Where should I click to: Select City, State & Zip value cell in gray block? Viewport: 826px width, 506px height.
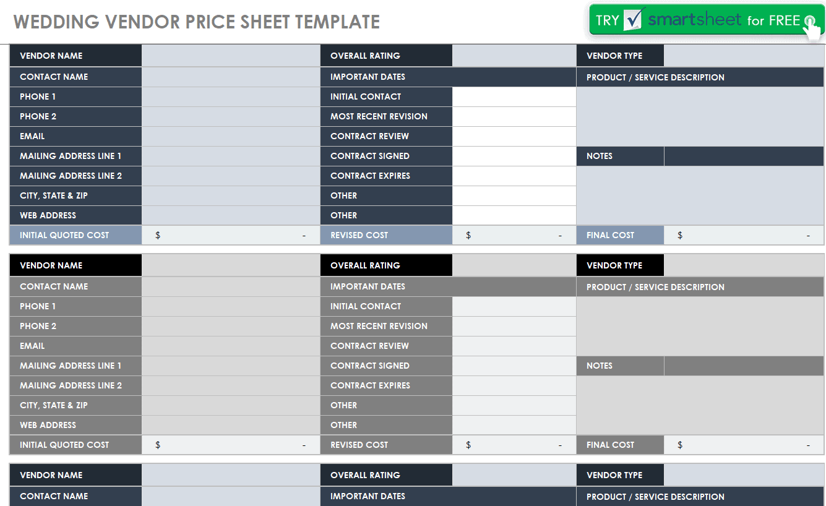pos(231,405)
